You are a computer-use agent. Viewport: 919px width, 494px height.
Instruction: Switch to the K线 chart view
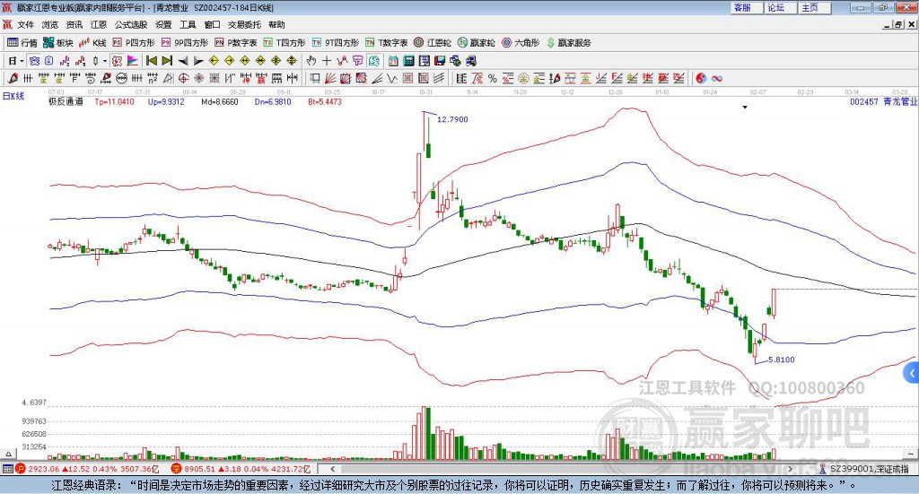[92, 43]
